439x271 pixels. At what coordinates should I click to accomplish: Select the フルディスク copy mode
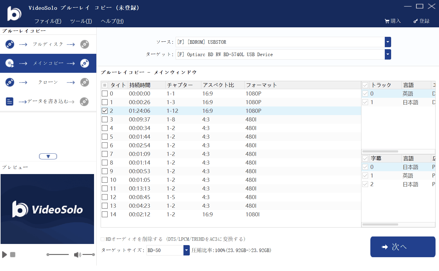[48, 44]
